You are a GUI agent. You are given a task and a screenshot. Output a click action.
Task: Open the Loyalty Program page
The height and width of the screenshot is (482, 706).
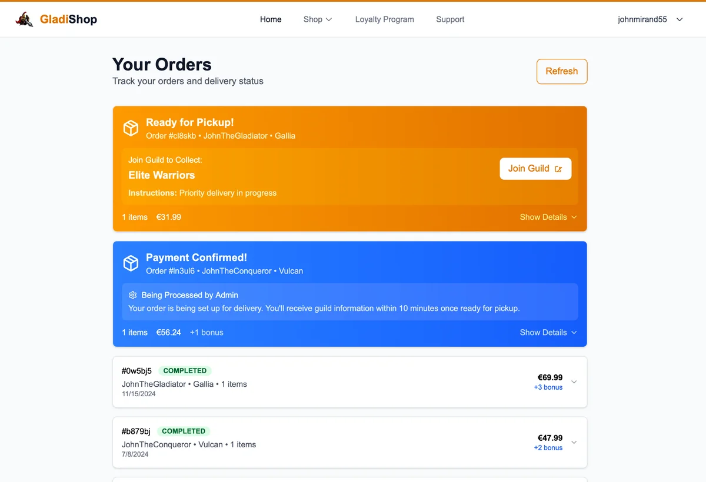pyautogui.click(x=384, y=19)
